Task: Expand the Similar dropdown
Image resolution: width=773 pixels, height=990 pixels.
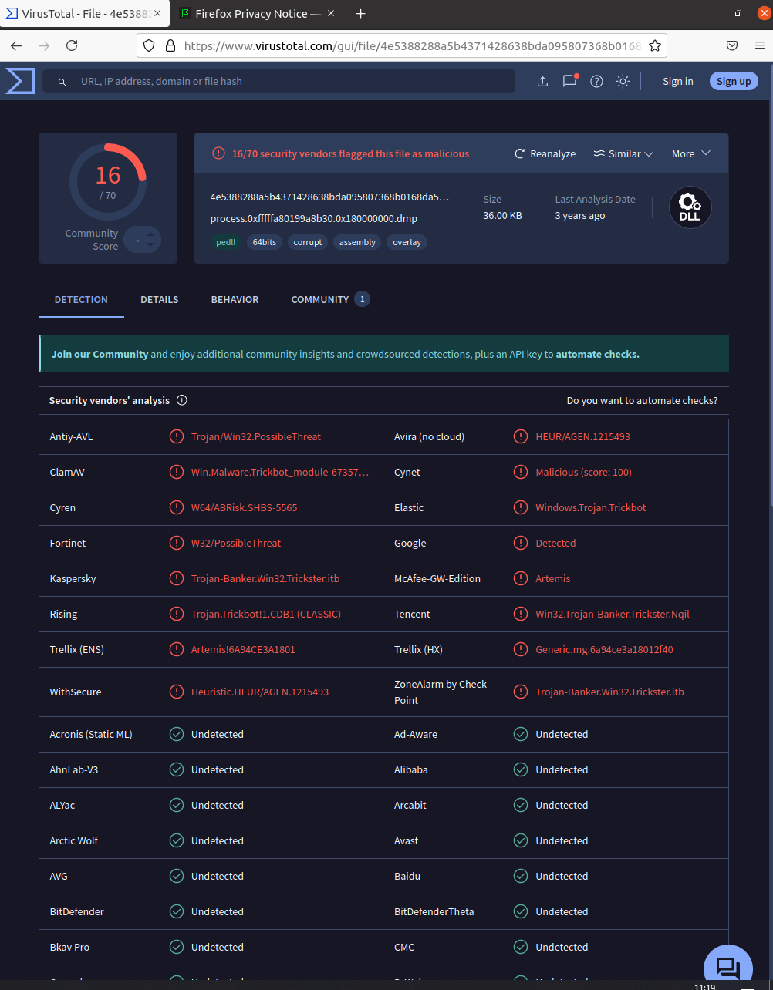Action: [x=623, y=153]
